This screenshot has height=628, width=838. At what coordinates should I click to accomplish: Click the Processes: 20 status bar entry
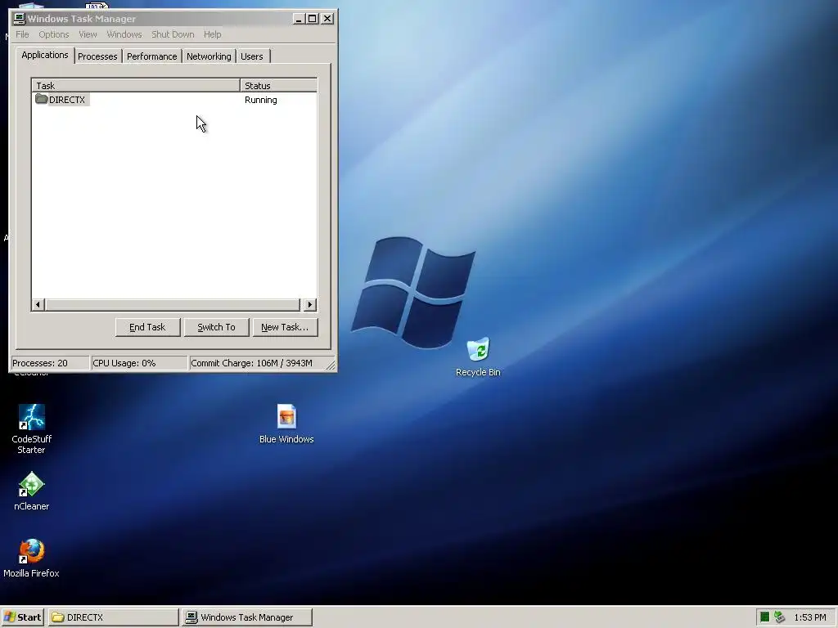point(50,363)
